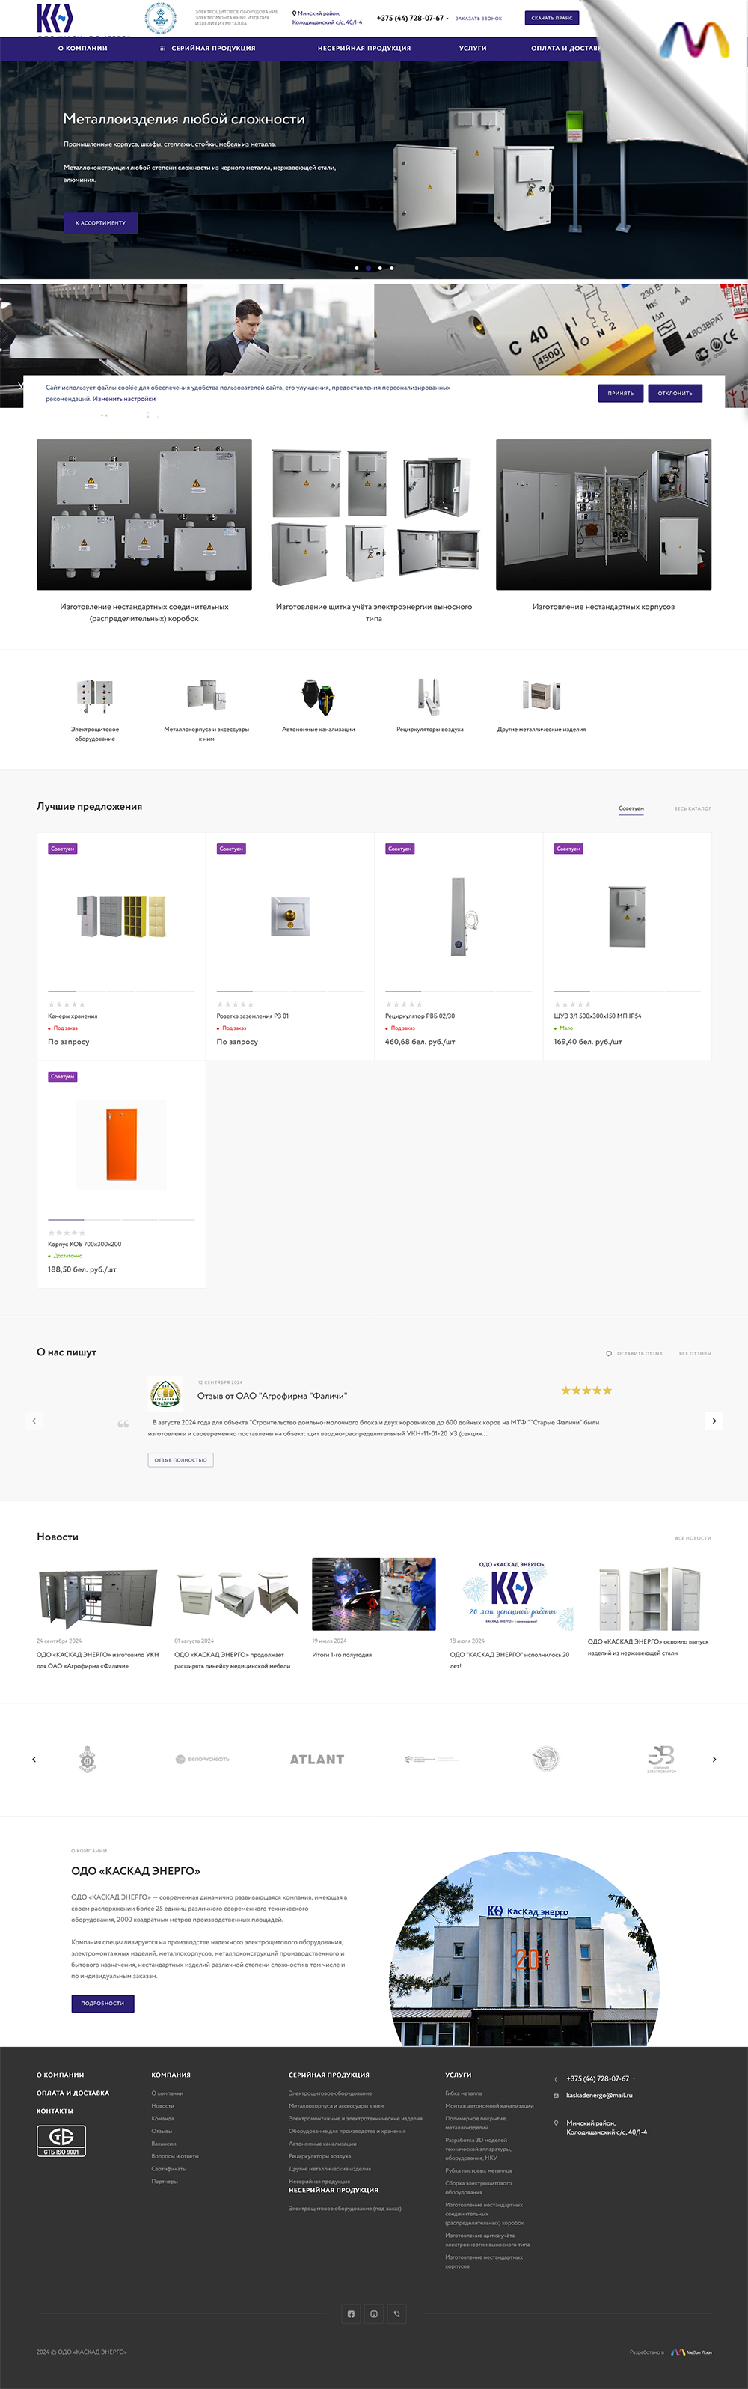Click the ЭВ electro-elevator partner logo
Viewport: 748px width, 2389px height.
tap(661, 1758)
